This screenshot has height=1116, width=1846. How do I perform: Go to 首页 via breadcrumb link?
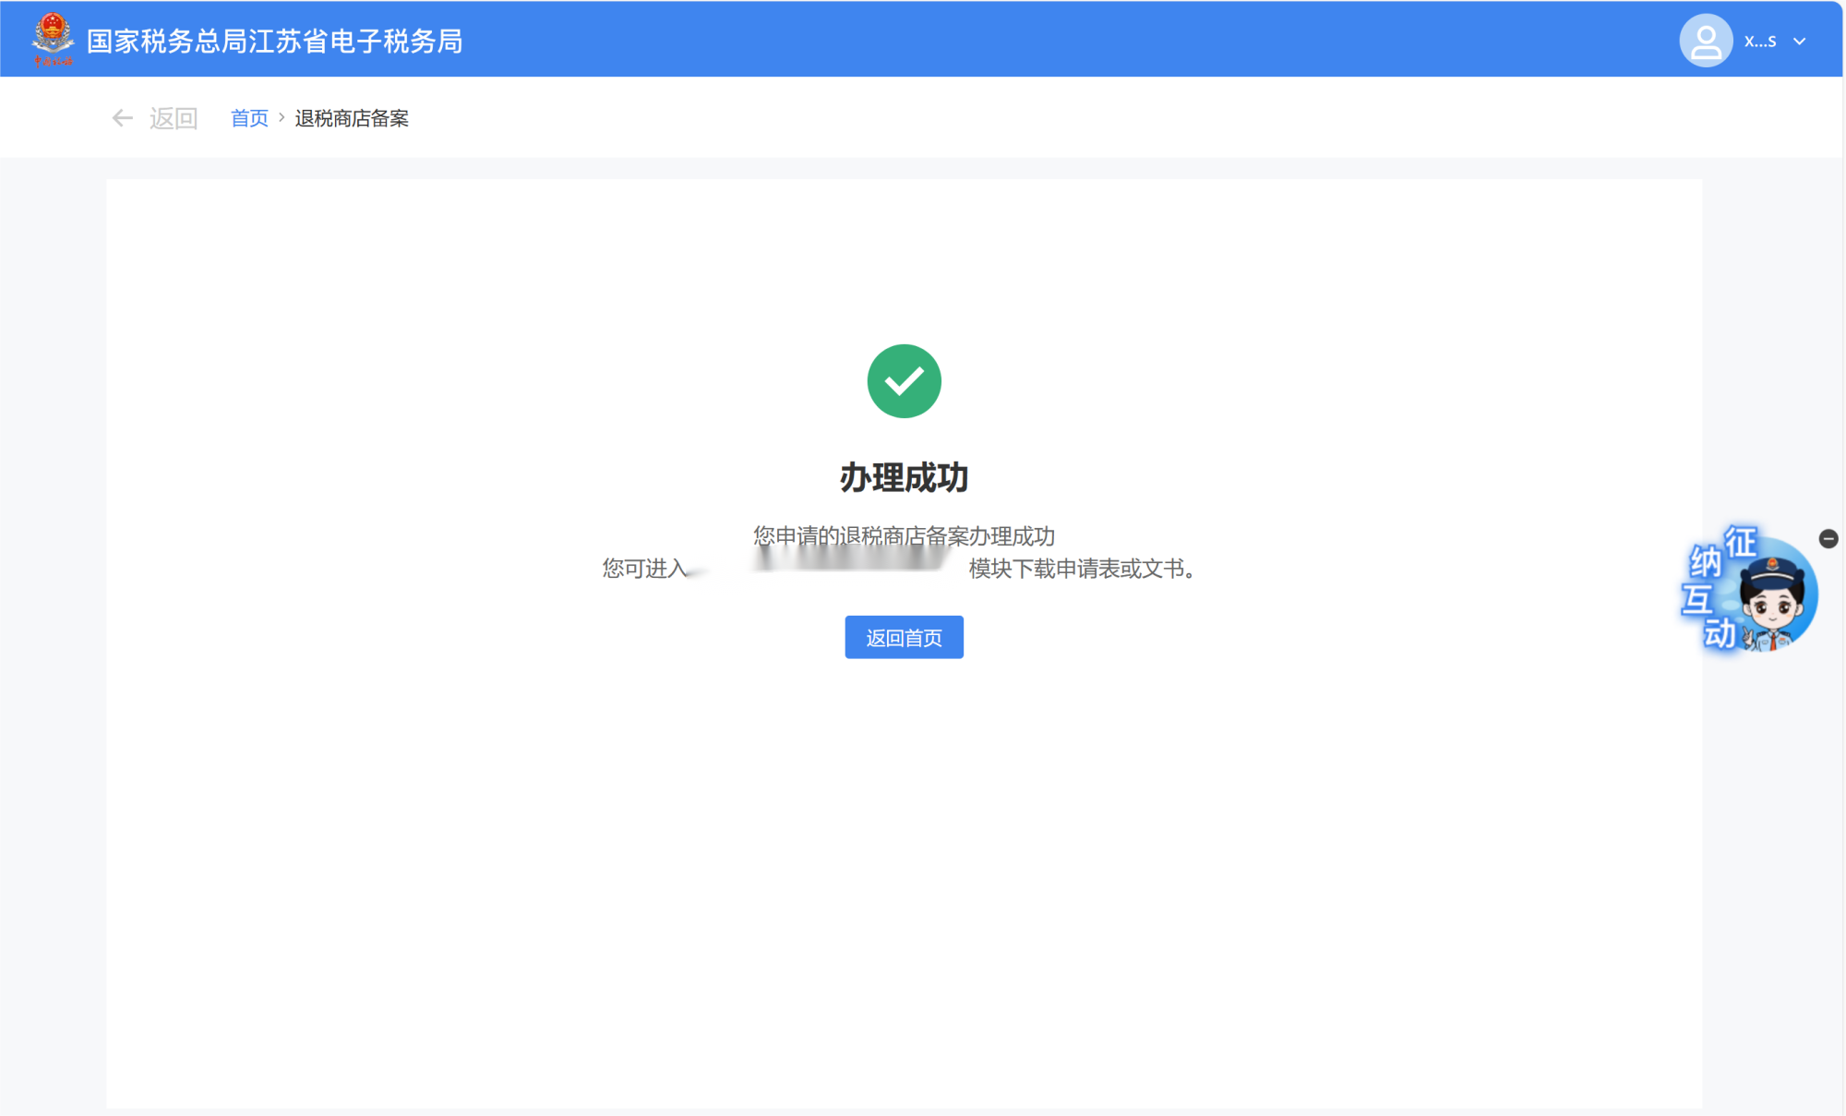pyautogui.click(x=249, y=118)
